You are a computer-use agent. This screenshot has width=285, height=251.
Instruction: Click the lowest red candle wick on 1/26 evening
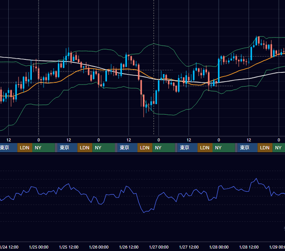tap(144, 112)
